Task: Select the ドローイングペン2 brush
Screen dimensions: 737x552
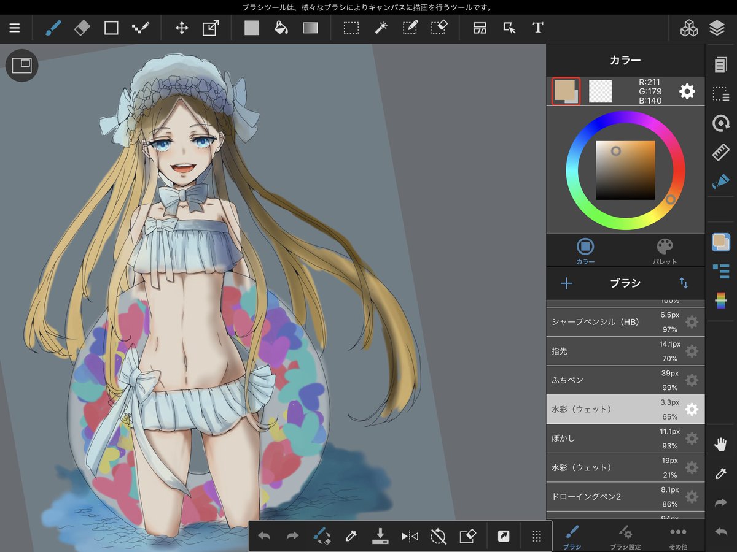Action: click(x=625, y=497)
